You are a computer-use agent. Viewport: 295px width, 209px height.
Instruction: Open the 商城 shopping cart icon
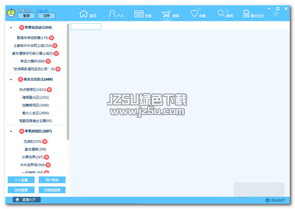(167, 14)
